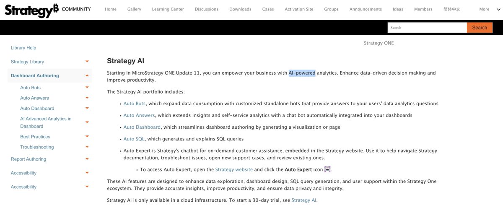Image resolution: width=503 pixels, height=218 pixels.
Task: Focus the Search input field
Action: pos(427,28)
